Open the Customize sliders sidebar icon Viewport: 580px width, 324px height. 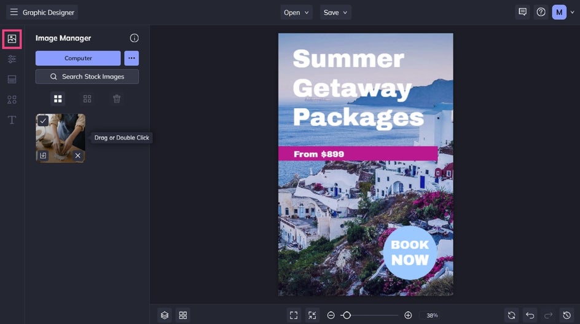coord(12,59)
